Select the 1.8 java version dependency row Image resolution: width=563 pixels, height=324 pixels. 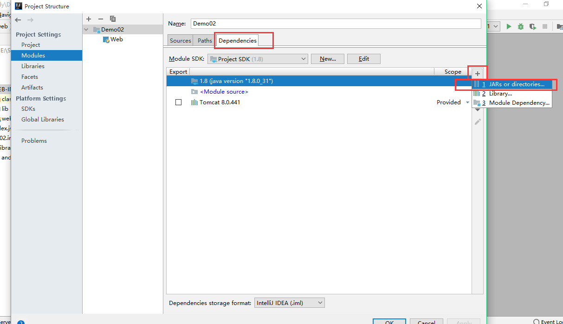click(318, 81)
